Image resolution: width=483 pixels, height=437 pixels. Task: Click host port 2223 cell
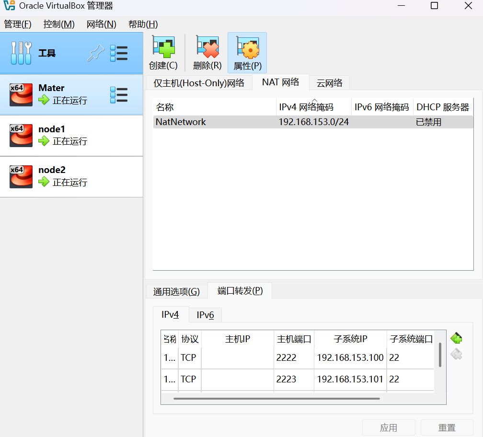294,379
